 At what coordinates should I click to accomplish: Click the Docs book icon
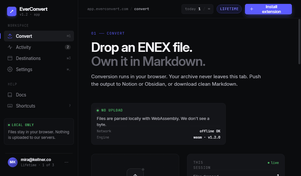click(x=10, y=95)
